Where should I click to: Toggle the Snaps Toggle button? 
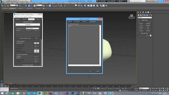tap(53, 6)
